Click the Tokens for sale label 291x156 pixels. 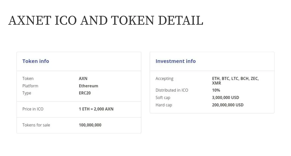36,125
